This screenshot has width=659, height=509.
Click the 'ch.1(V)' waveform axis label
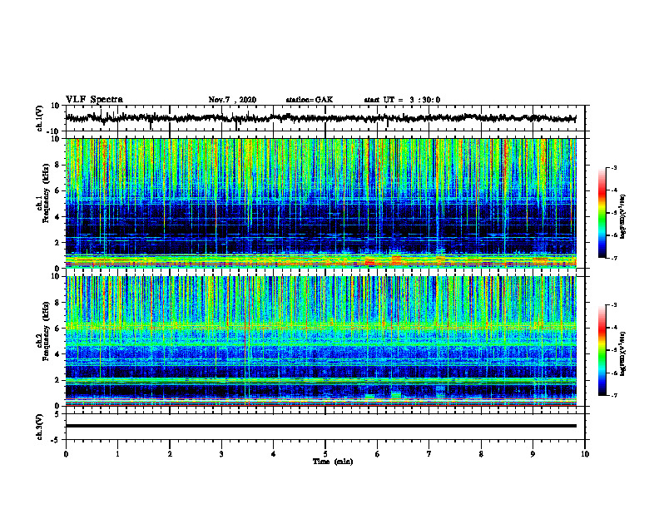(40, 118)
